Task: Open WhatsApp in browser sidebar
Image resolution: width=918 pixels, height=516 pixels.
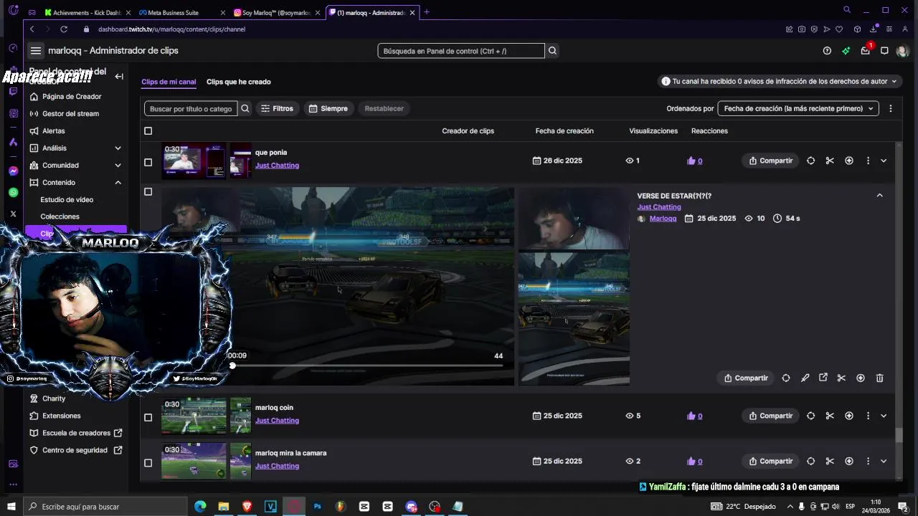Action: (x=13, y=192)
